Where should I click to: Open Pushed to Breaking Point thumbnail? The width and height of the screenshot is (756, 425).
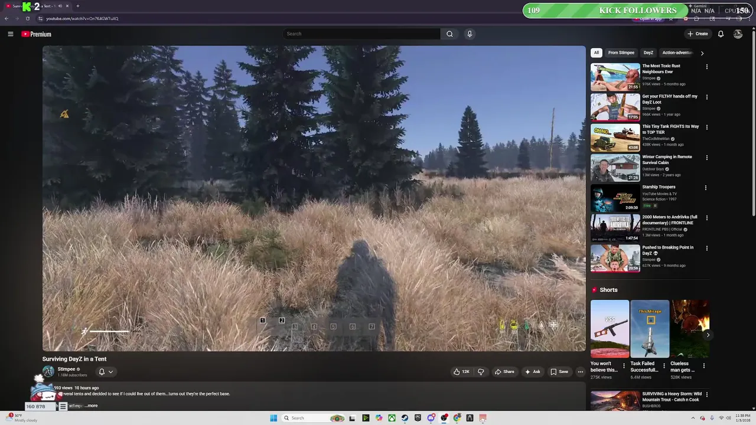pyautogui.click(x=615, y=258)
